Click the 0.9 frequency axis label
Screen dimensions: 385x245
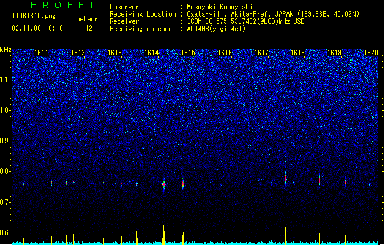point(5,141)
